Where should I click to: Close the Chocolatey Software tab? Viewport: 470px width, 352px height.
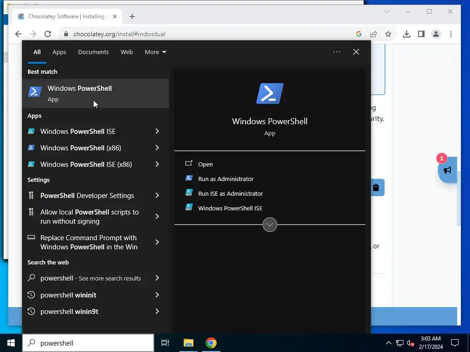114,17
